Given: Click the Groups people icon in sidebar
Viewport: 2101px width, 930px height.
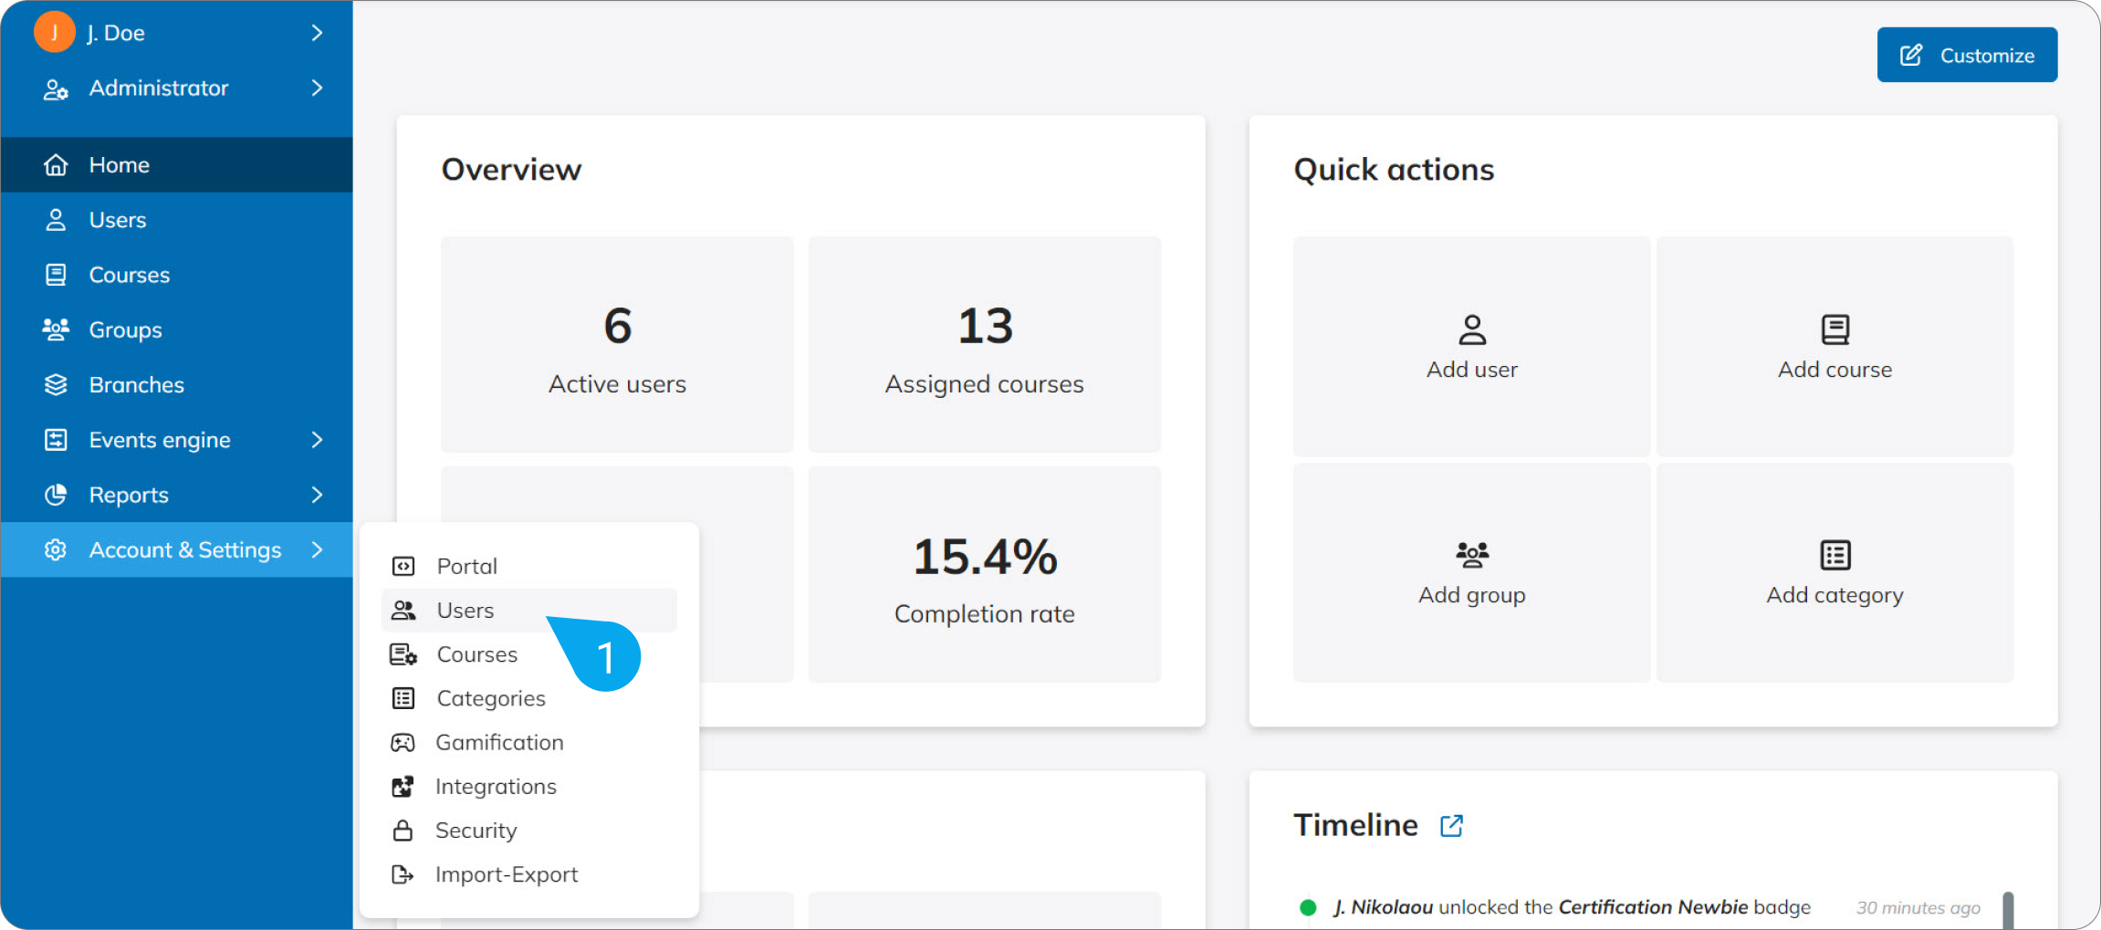Looking at the screenshot, I should [56, 329].
